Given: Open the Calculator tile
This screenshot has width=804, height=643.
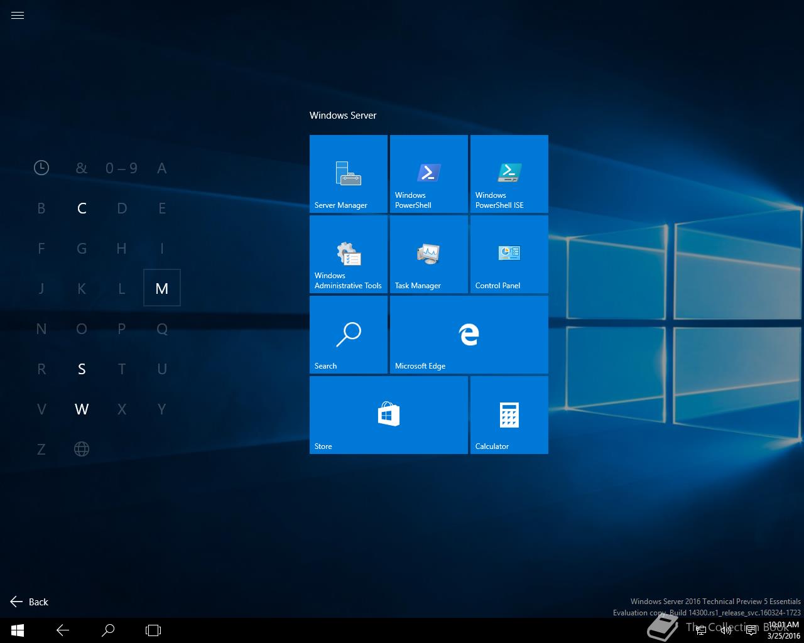Looking at the screenshot, I should click(x=509, y=415).
